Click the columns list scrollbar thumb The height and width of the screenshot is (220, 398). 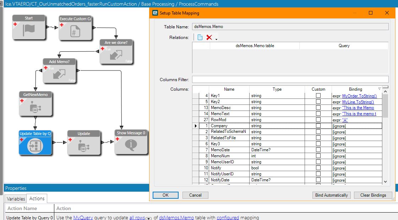pos(385,106)
